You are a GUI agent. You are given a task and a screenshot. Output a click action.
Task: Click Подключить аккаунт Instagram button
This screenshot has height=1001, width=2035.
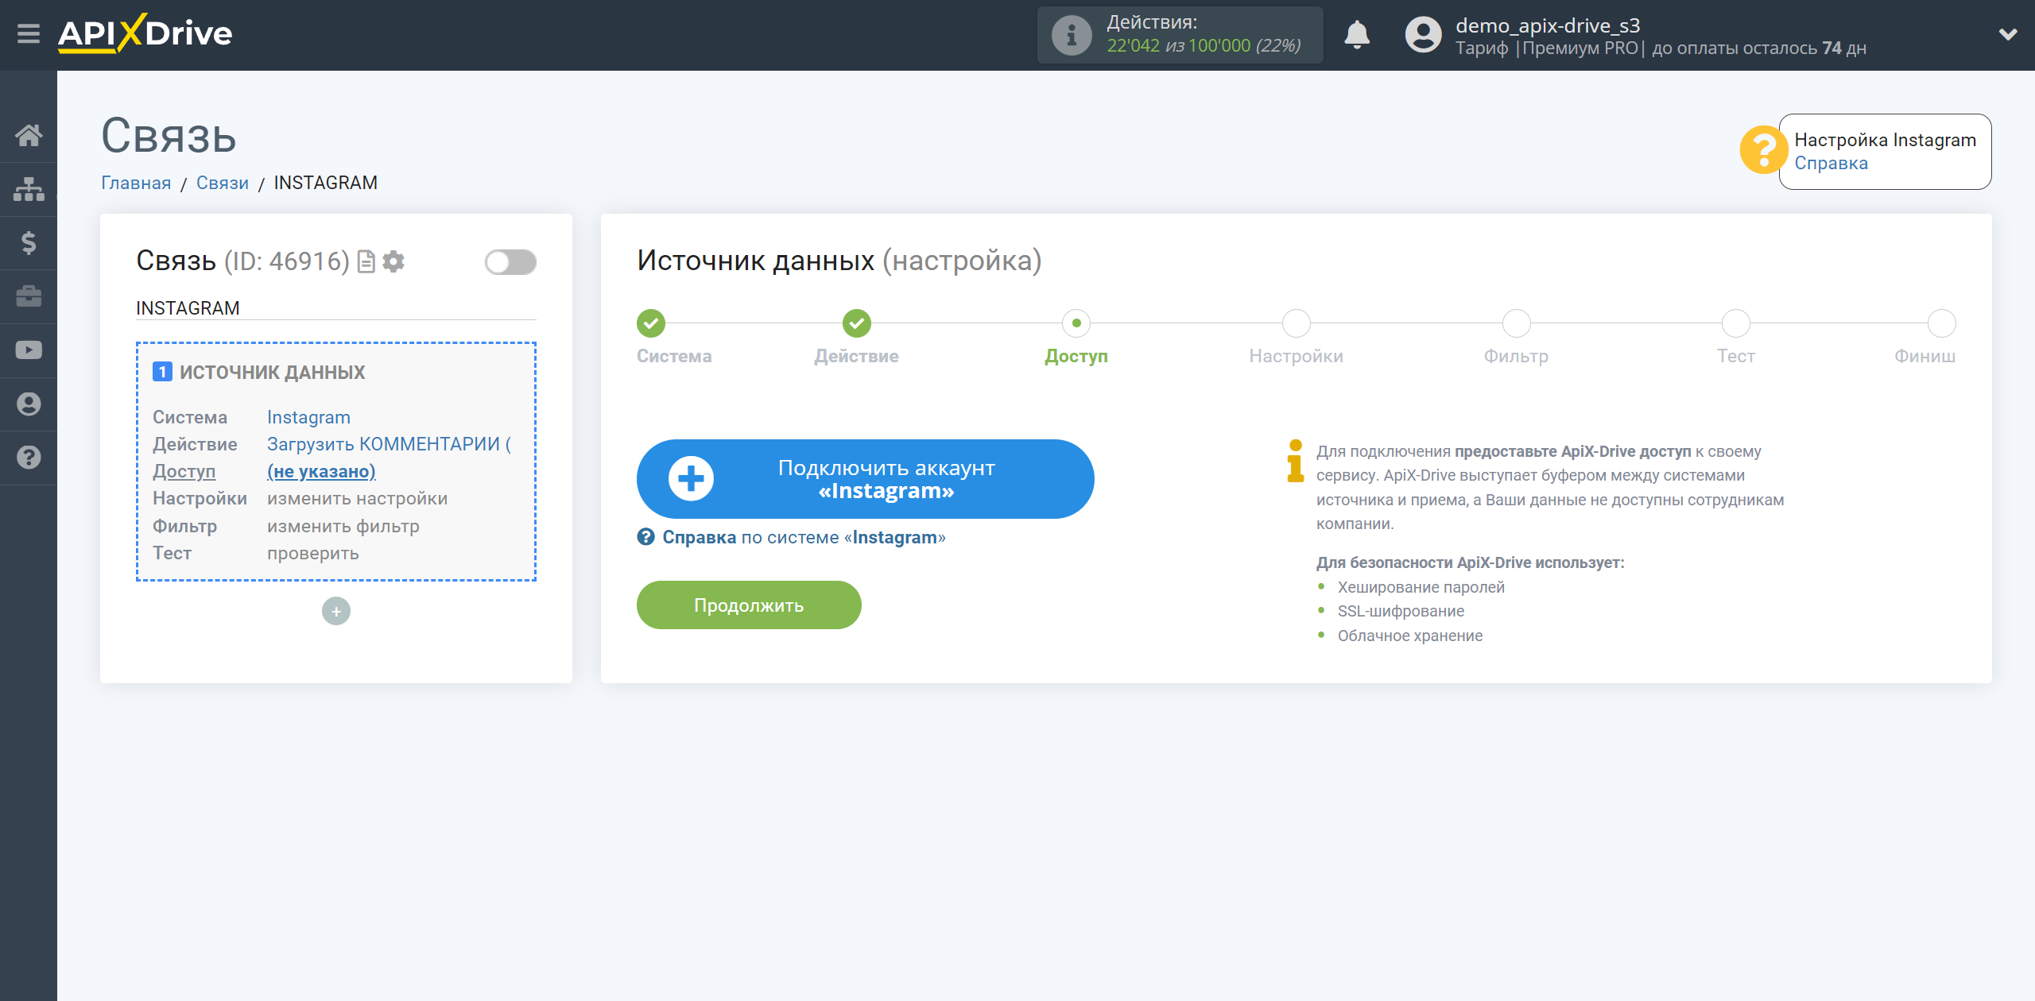point(865,479)
